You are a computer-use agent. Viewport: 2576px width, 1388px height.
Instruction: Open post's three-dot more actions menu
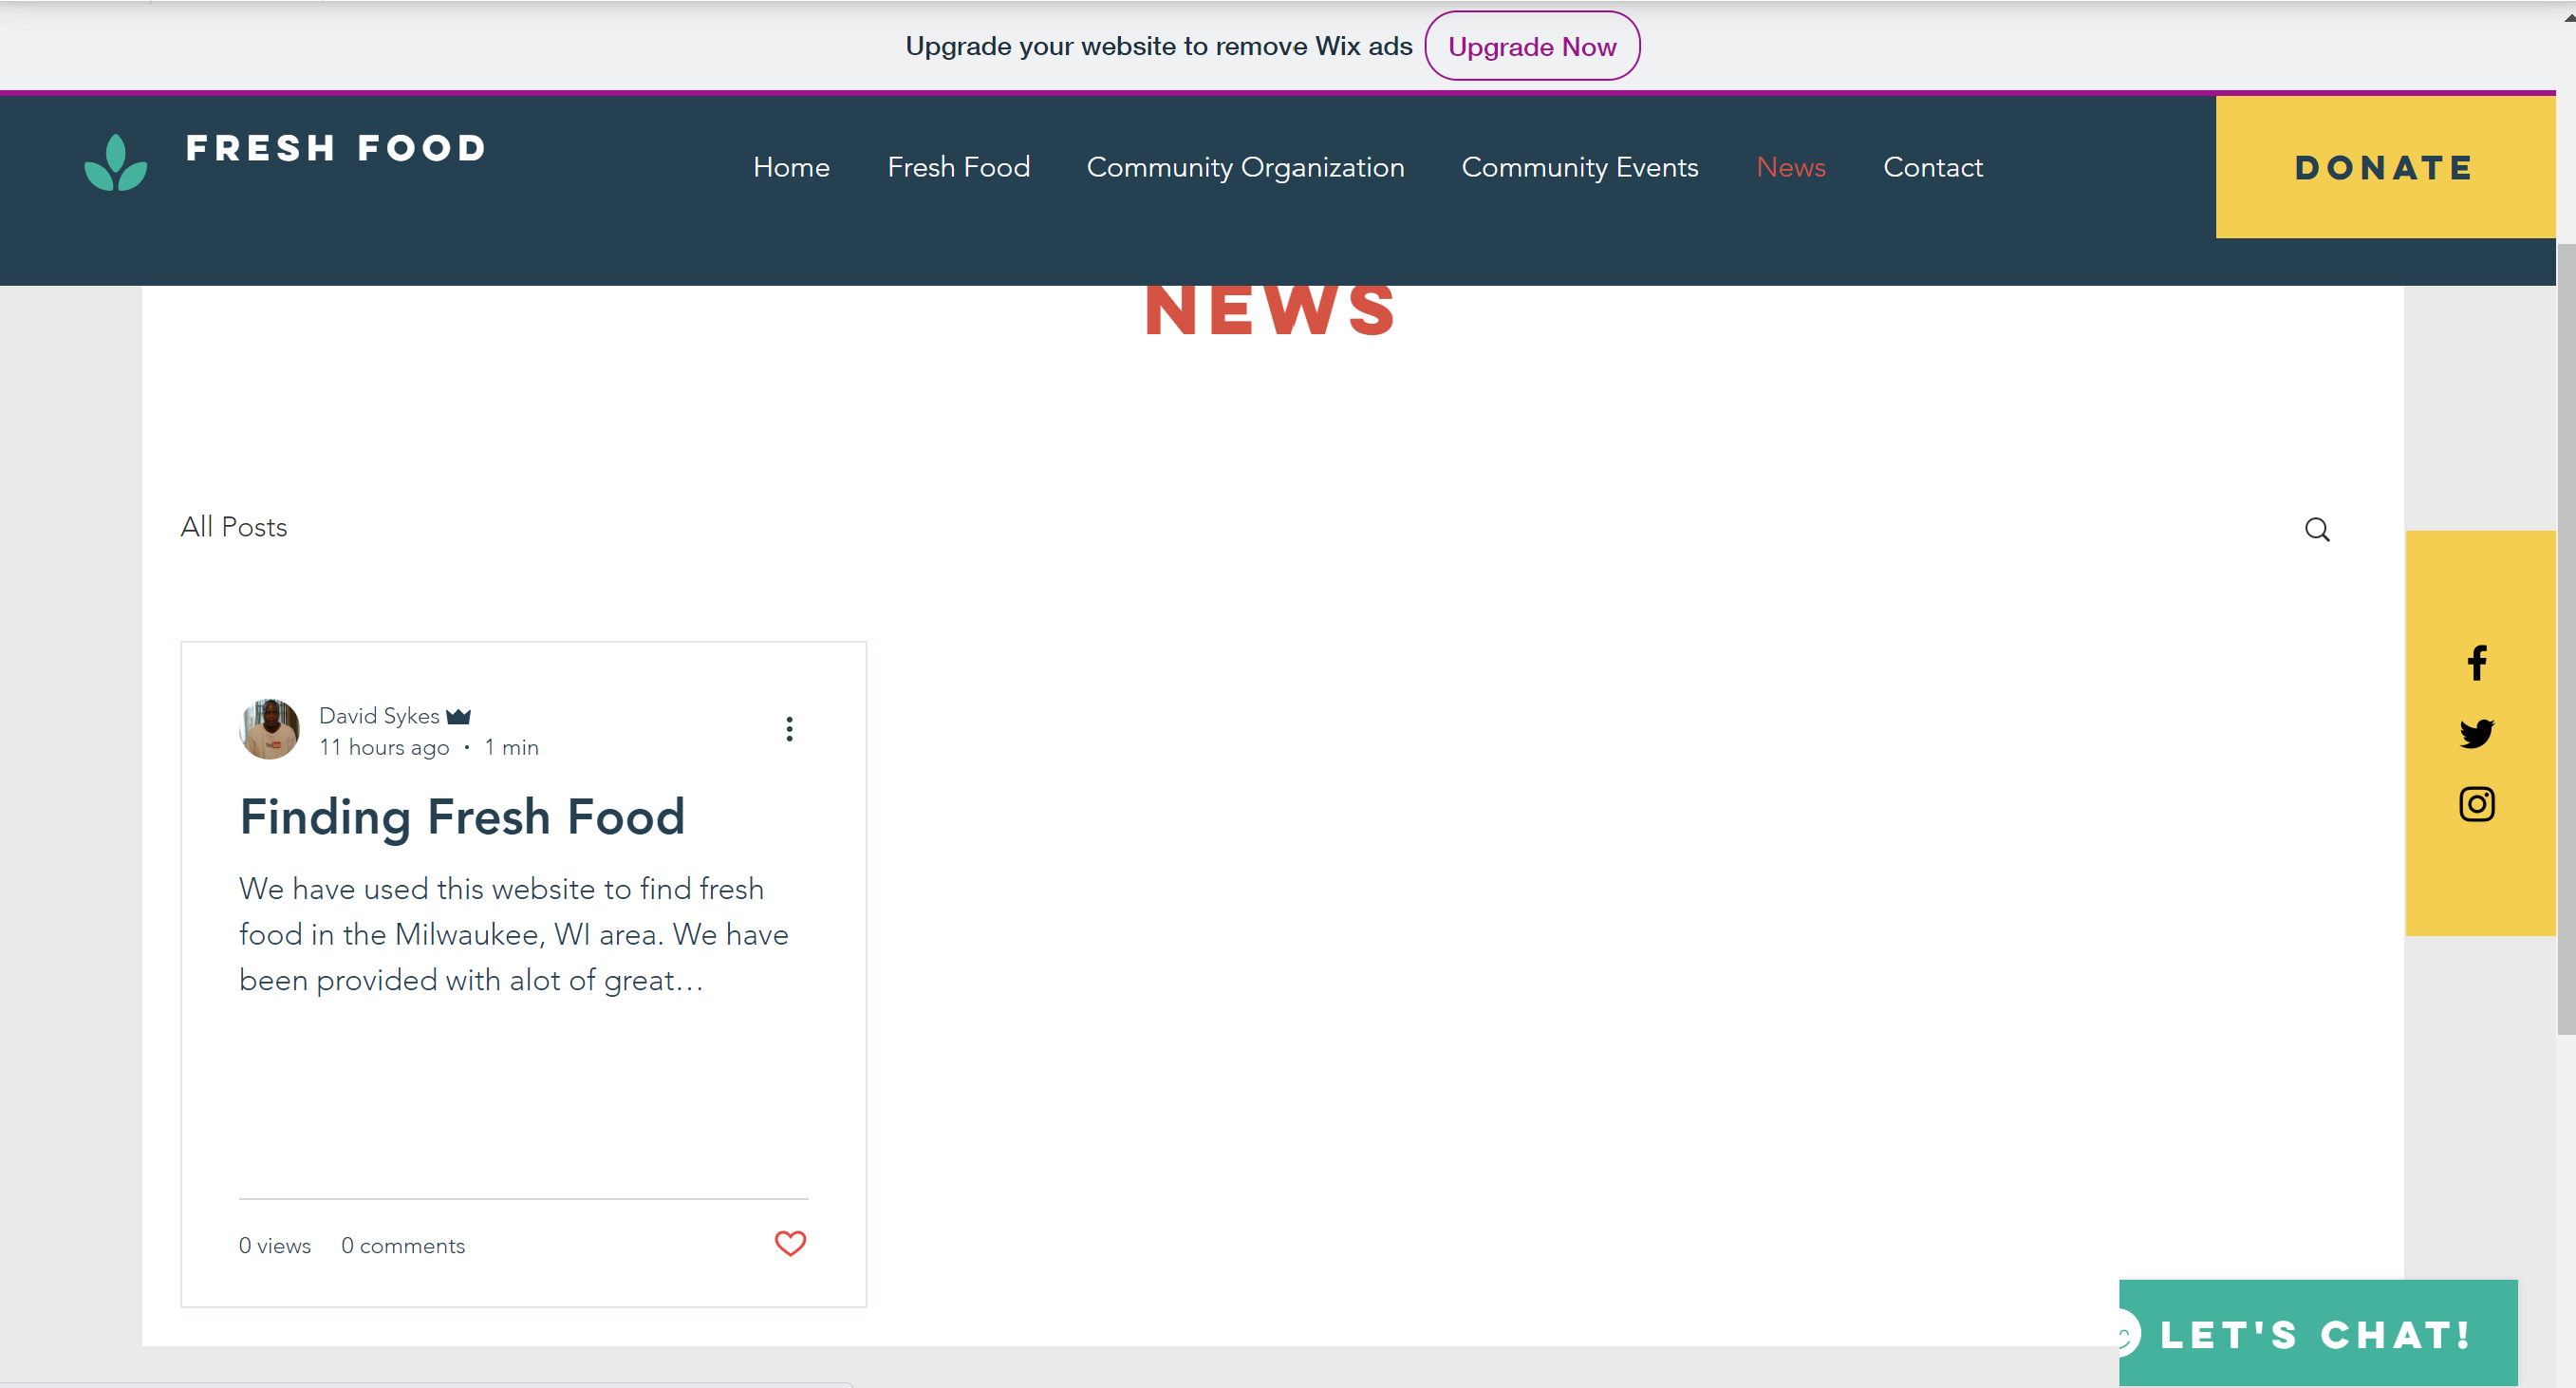click(789, 729)
